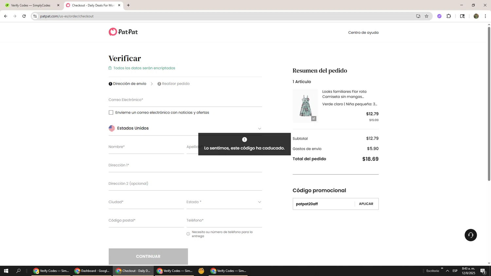Image resolution: width=491 pixels, height=276 pixels.
Task: Select the Checkout Daily Deals tab
Action: coord(93,5)
